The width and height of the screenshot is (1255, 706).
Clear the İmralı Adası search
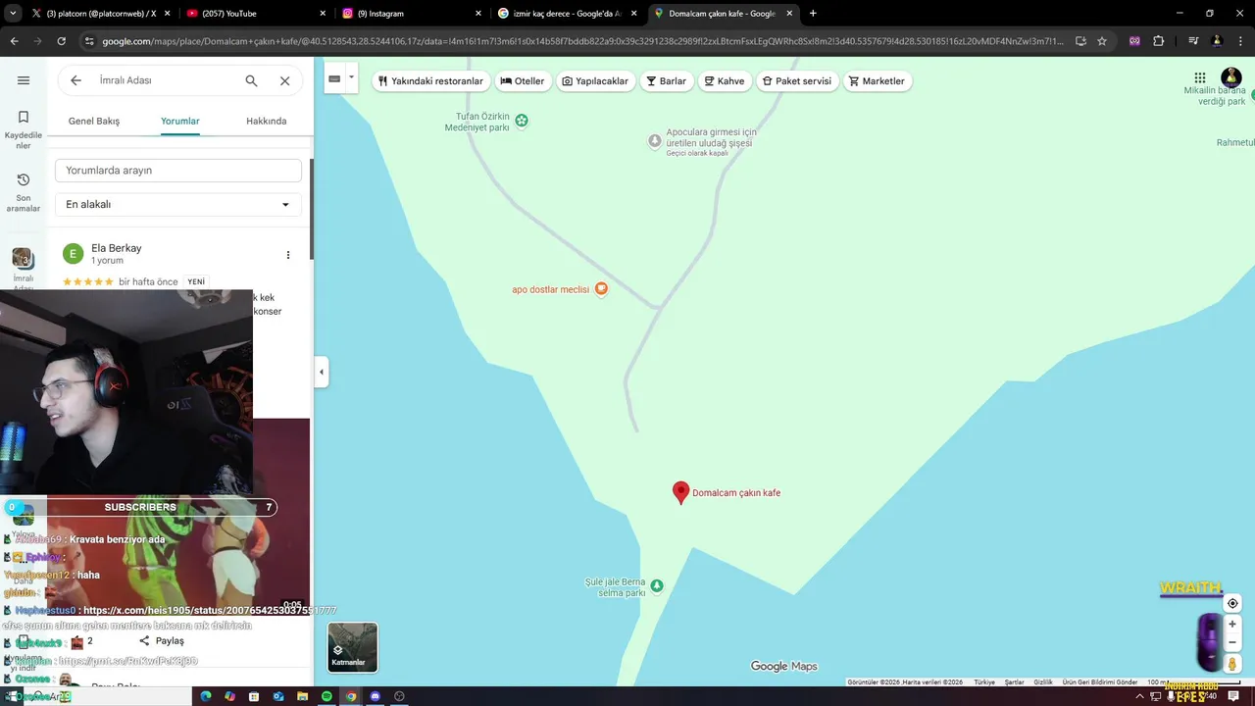coord(285,80)
